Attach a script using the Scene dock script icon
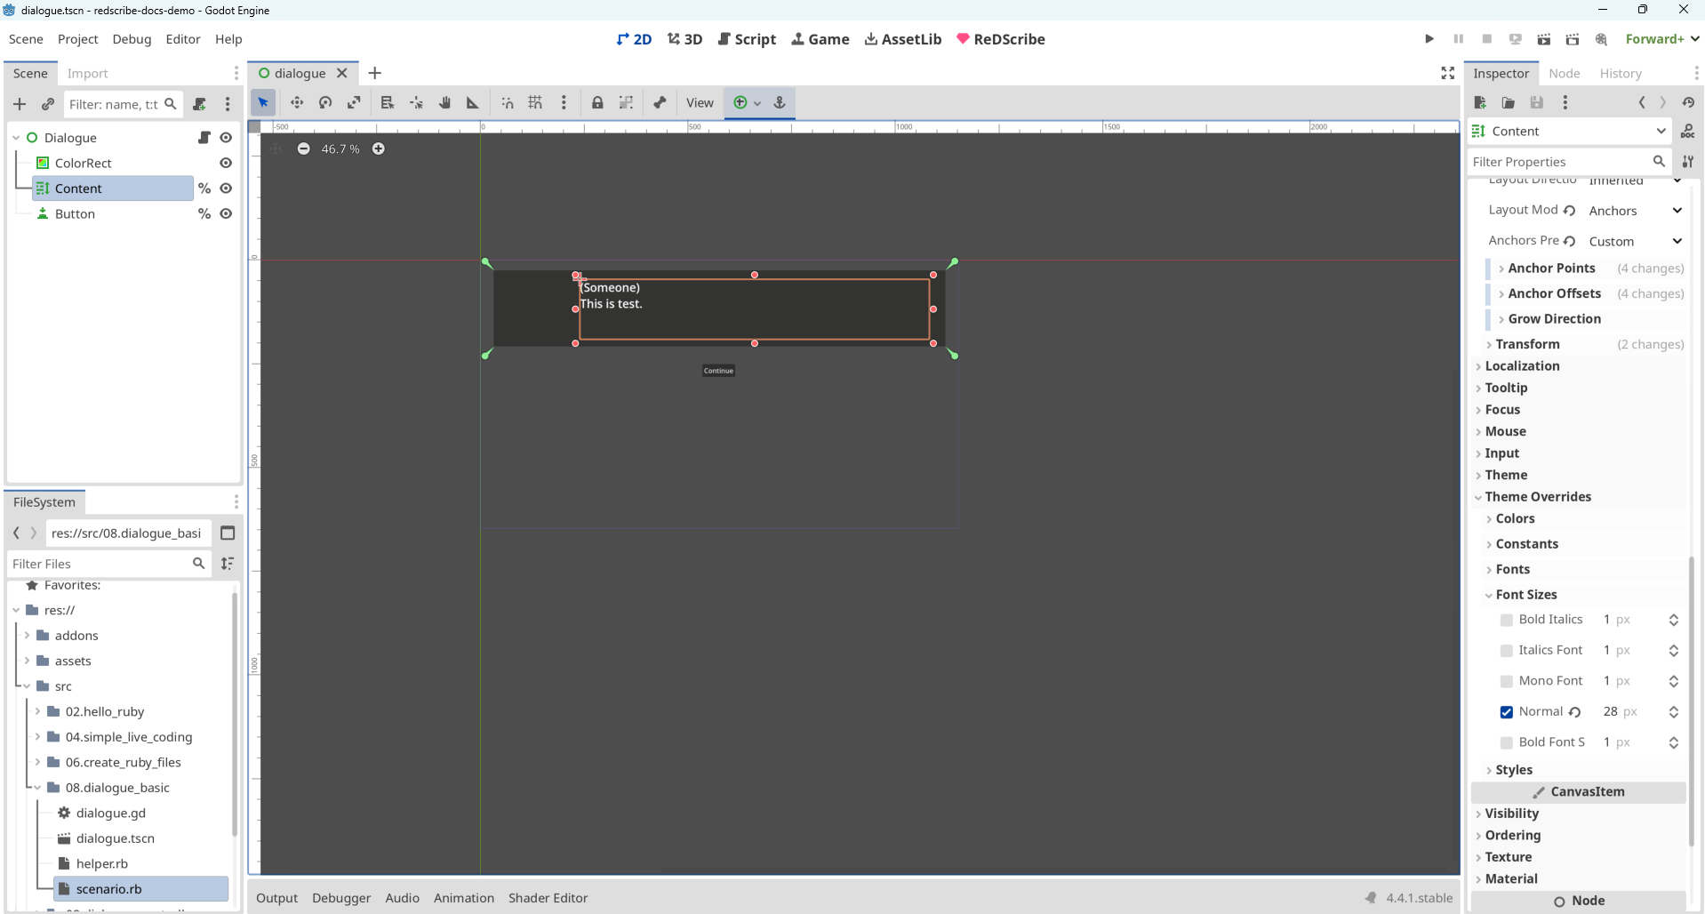This screenshot has height=914, width=1705. click(x=199, y=104)
